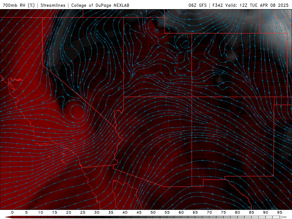Viewport: 292px width, 219px height.
Task: Click the '25' value on the color scale
Action: coord(83,212)
